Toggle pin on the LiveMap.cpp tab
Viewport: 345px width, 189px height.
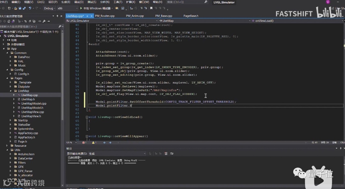coord(87,16)
